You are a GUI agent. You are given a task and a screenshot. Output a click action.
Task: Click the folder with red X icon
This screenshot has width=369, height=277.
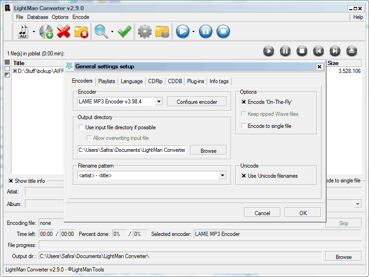81,32
